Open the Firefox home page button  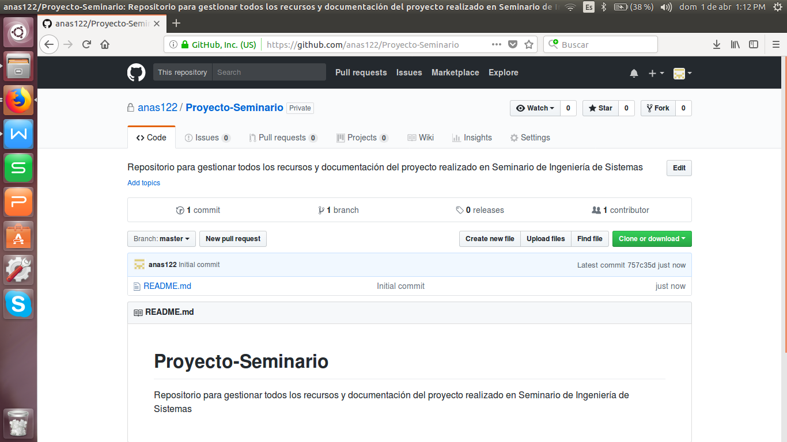click(105, 44)
